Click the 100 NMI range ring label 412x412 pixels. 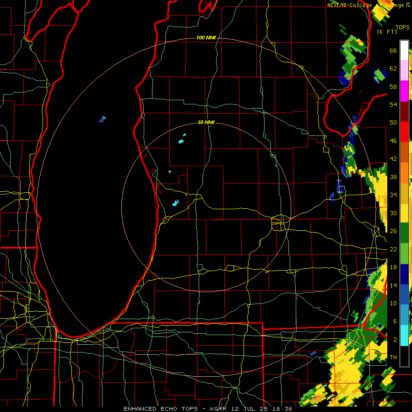pos(206,38)
